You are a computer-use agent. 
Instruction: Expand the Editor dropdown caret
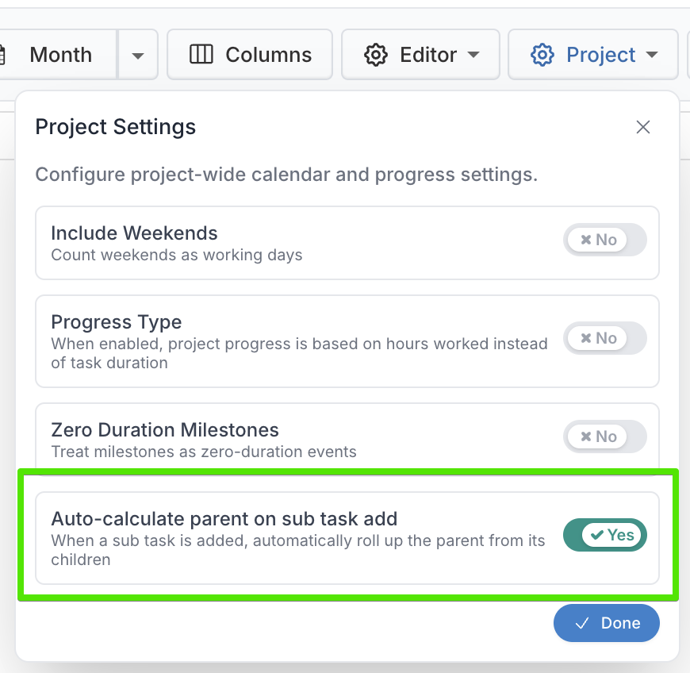(473, 55)
